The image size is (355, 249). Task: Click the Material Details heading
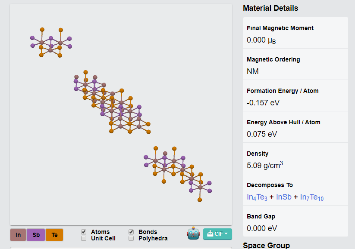tap(270, 8)
